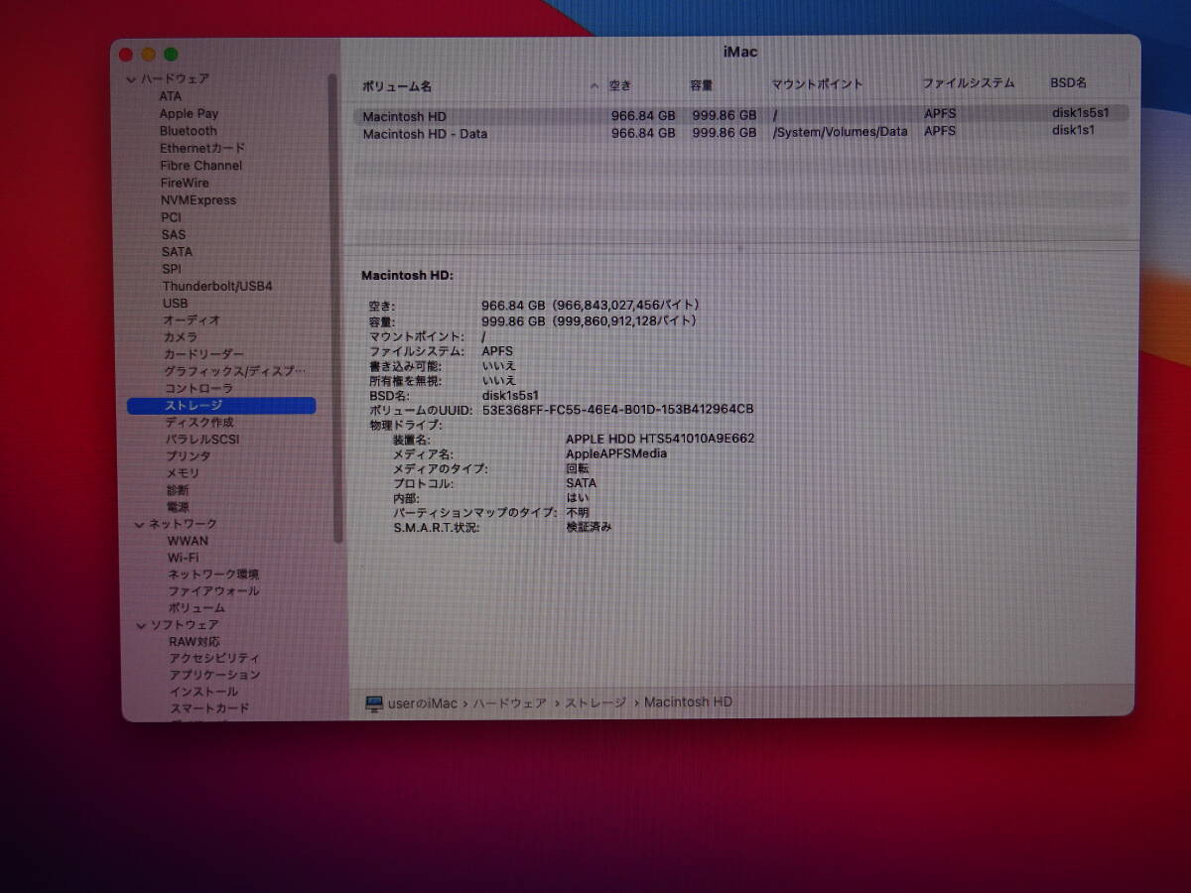Select コントローラ in the sidebar

point(198,387)
